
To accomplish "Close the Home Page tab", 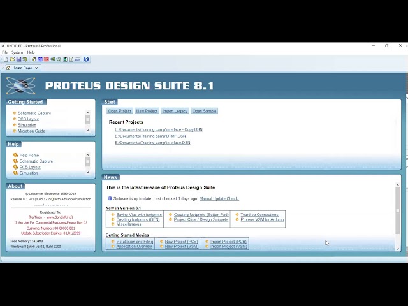I will click(36, 68).
